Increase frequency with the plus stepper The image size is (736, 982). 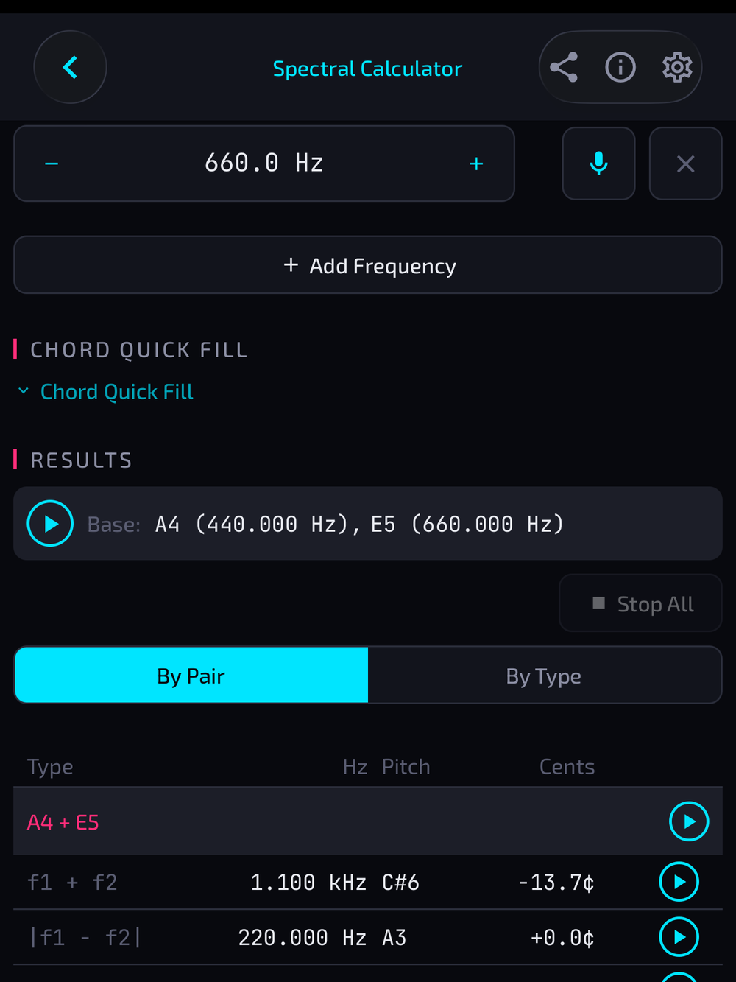point(477,164)
